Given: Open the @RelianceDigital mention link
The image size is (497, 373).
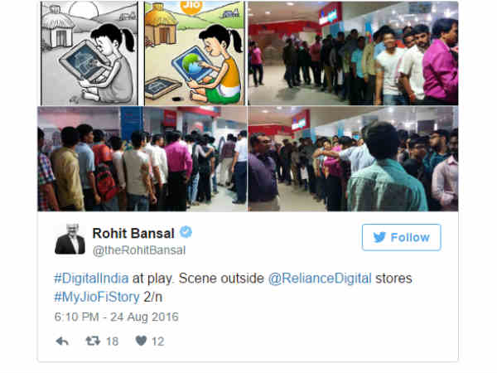Looking at the screenshot, I should 320,279.
